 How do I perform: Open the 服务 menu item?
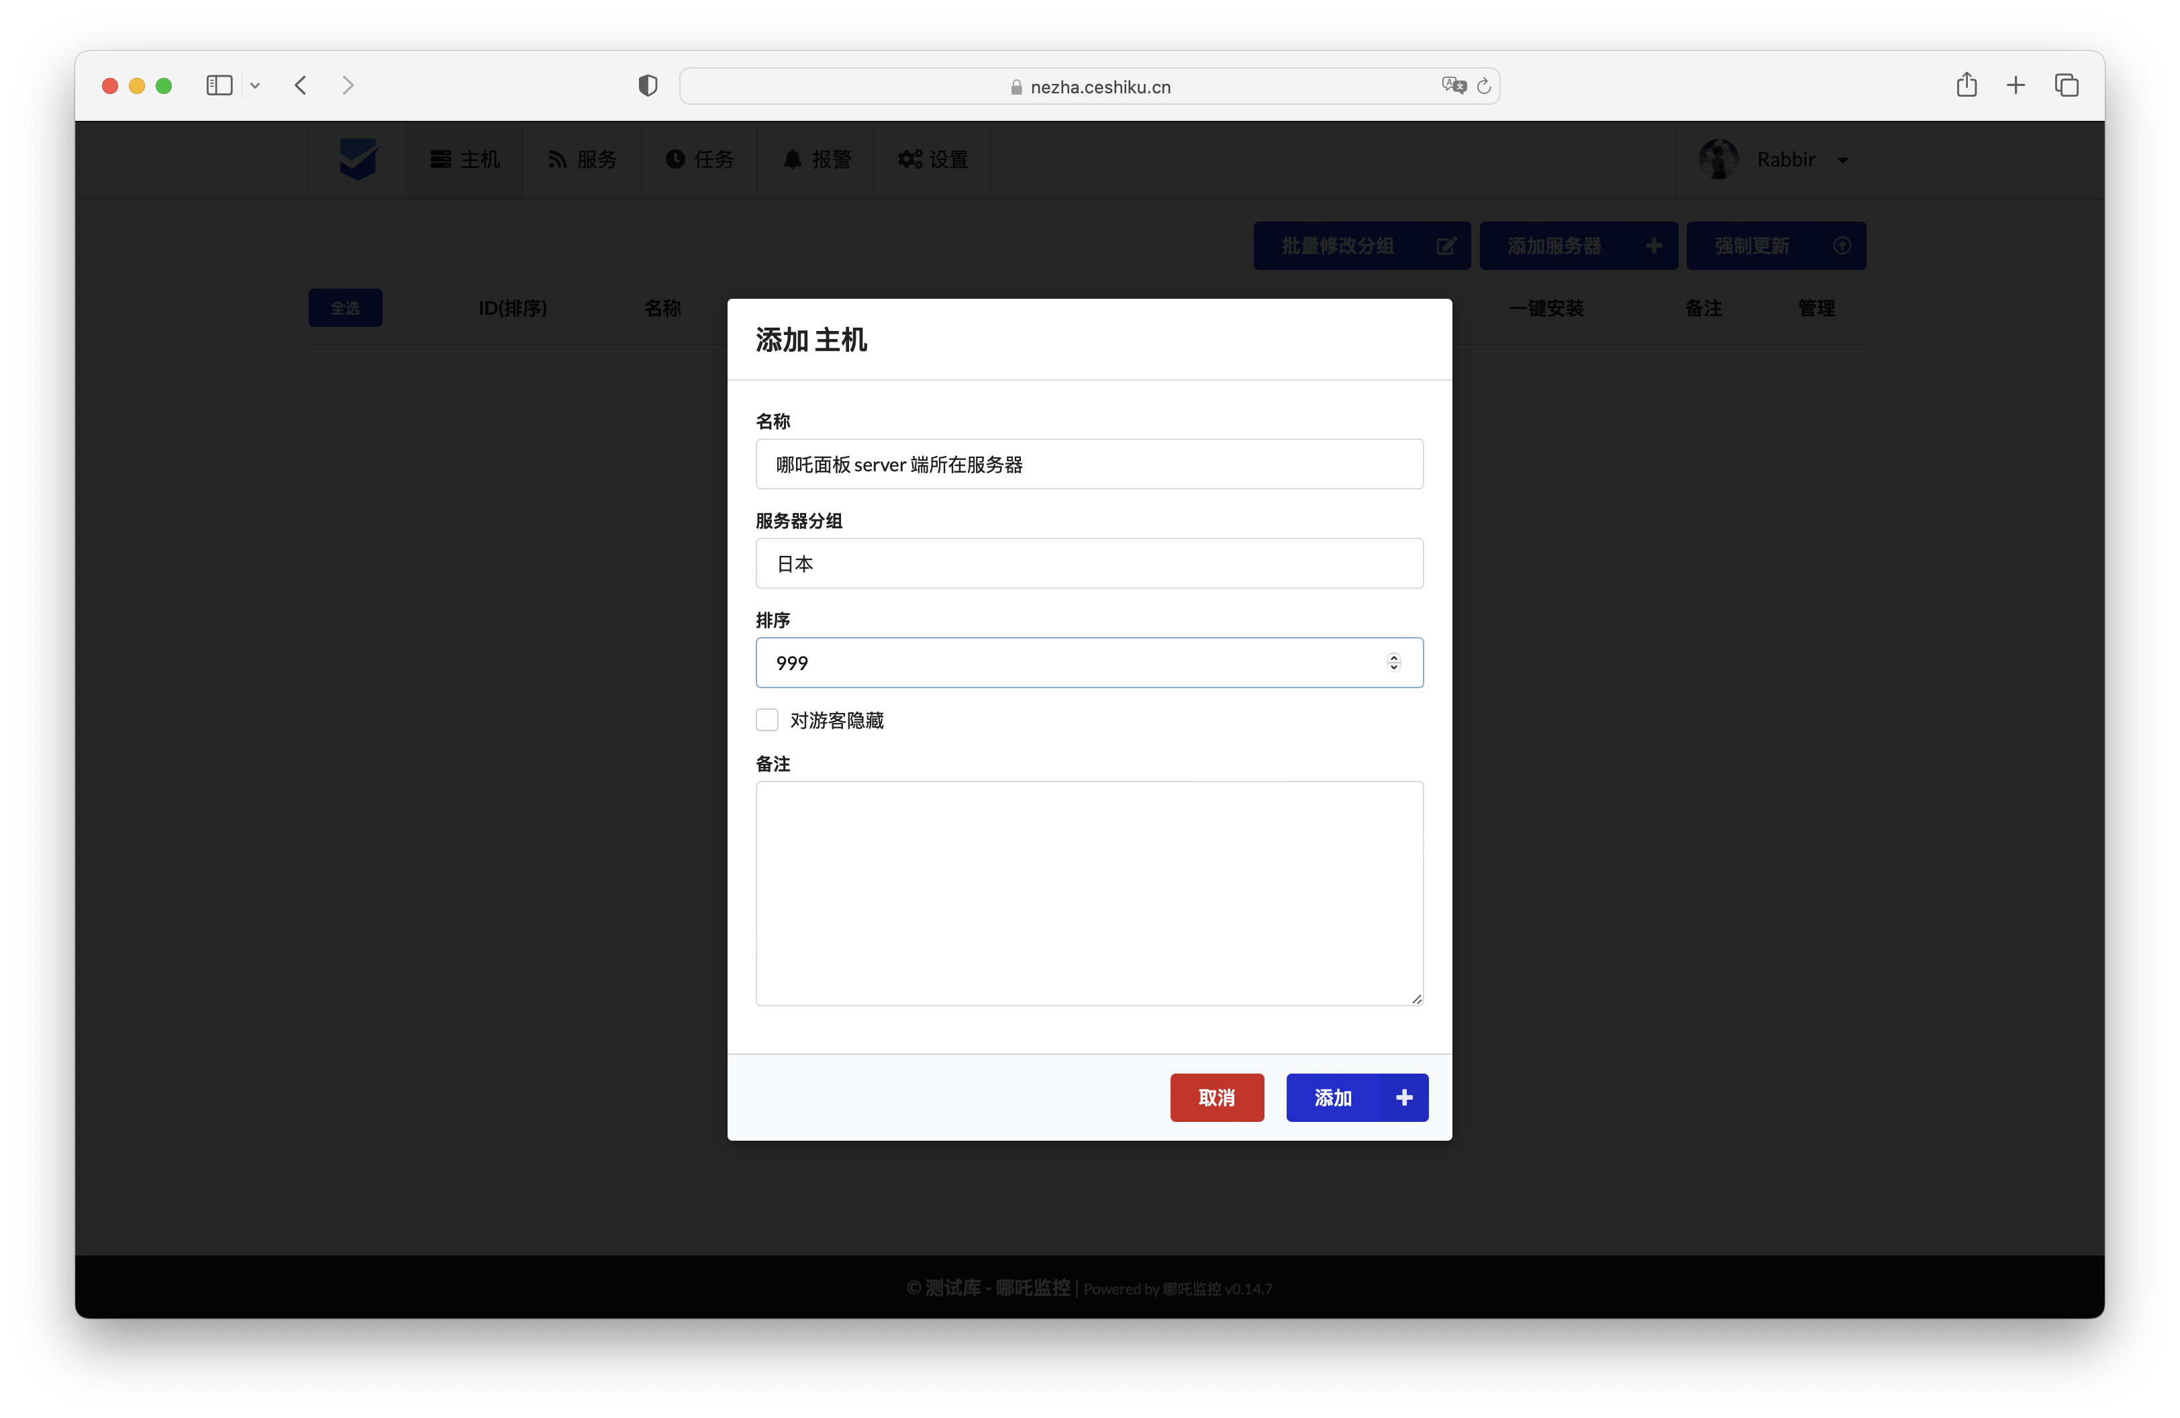click(x=583, y=159)
